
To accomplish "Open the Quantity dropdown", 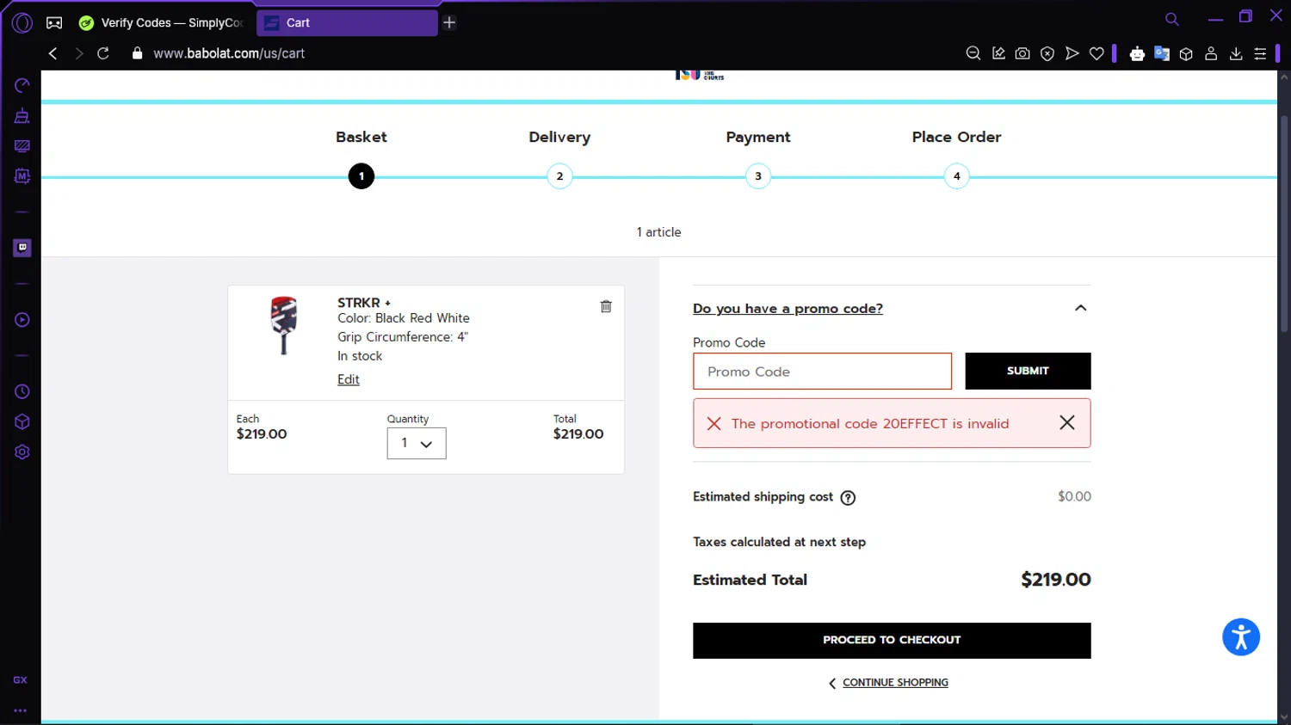I will (417, 444).
